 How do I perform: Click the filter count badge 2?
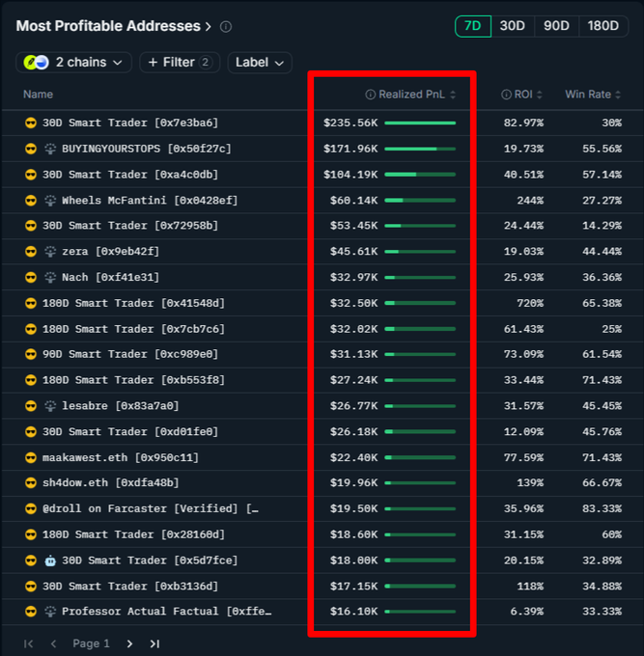click(x=206, y=63)
